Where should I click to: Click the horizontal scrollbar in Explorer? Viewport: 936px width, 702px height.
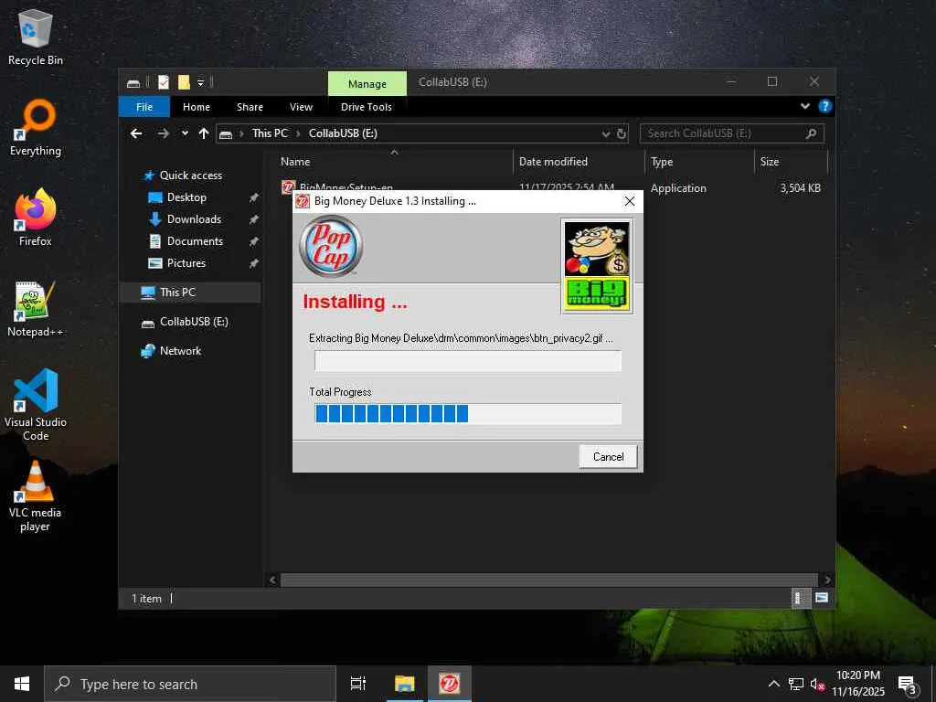548,580
